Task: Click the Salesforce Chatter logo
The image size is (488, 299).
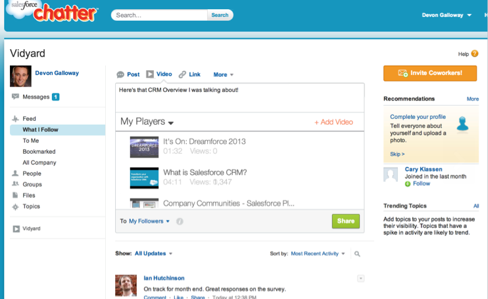Action: [x=52, y=11]
